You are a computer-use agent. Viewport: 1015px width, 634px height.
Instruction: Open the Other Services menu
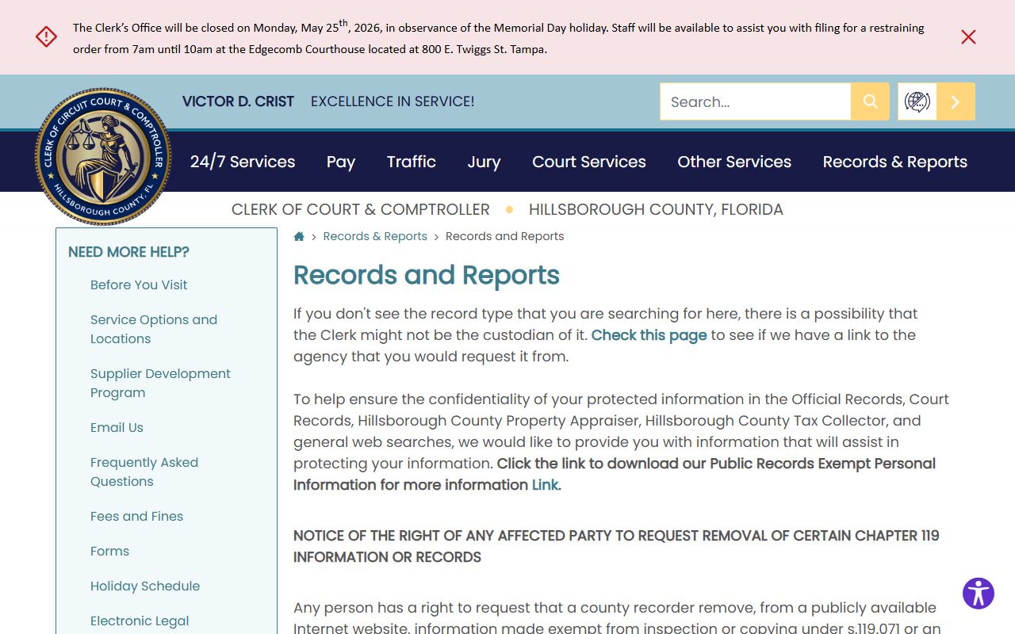734,162
